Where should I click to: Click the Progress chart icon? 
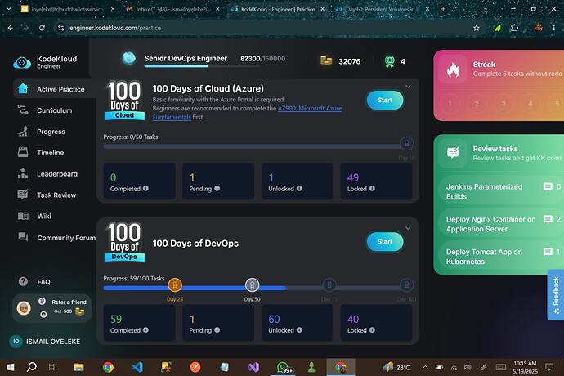click(23, 132)
